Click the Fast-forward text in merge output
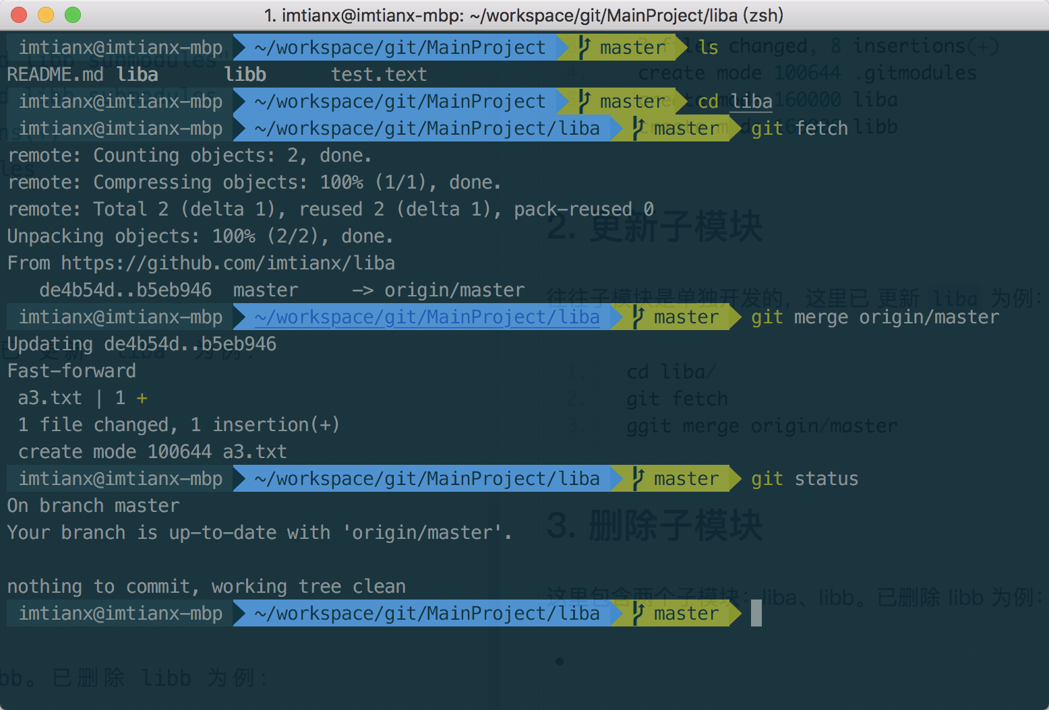Image resolution: width=1049 pixels, height=710 pixels. pos(71,370)
